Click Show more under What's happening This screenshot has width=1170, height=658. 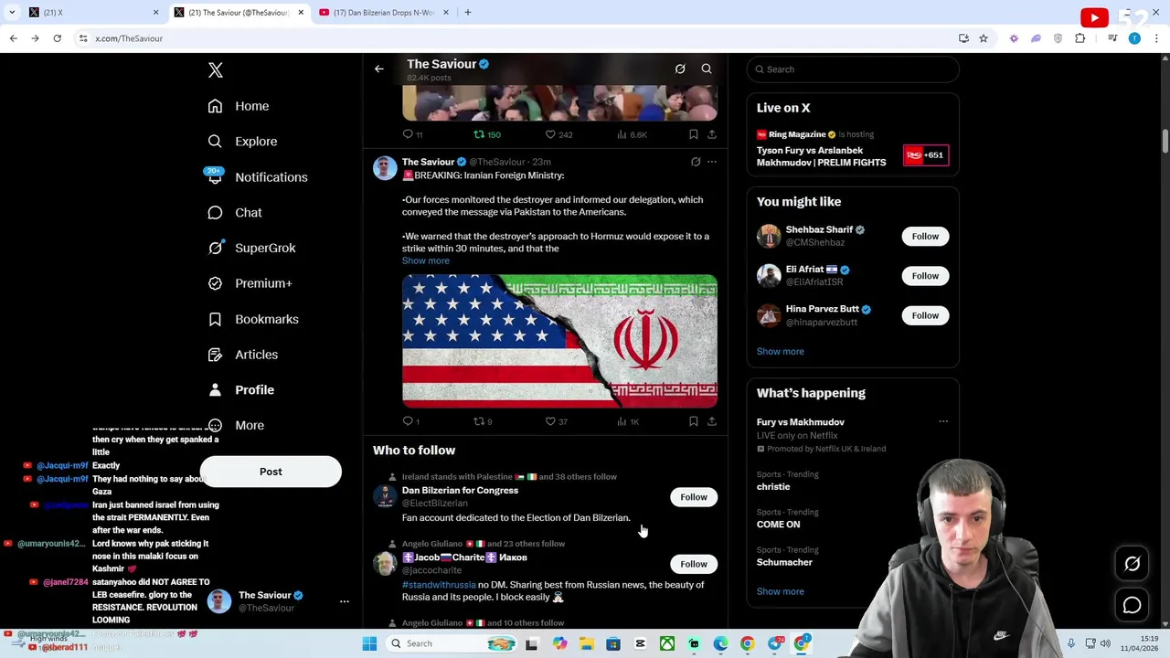click(x=781, y=591)
